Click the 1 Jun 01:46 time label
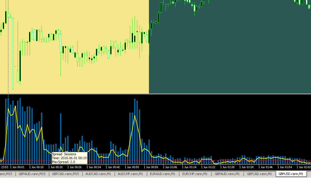This screenshot has height=178, width=311. [266, 167]
